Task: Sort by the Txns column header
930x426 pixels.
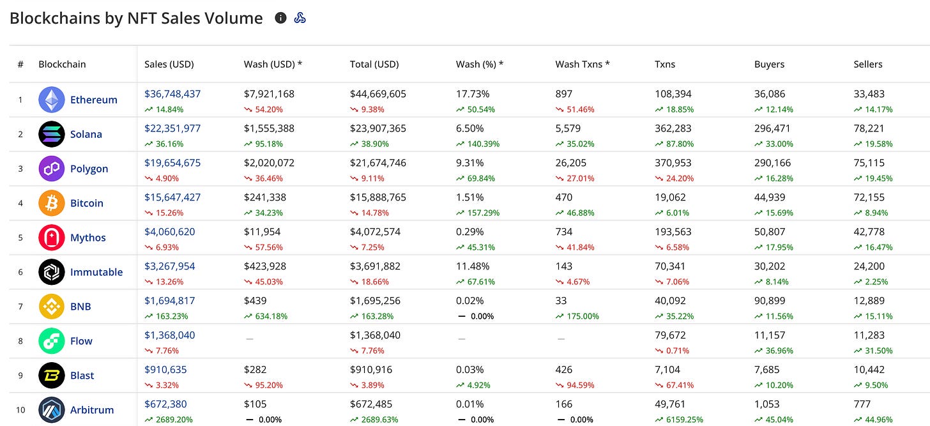Action: (665, 64)
